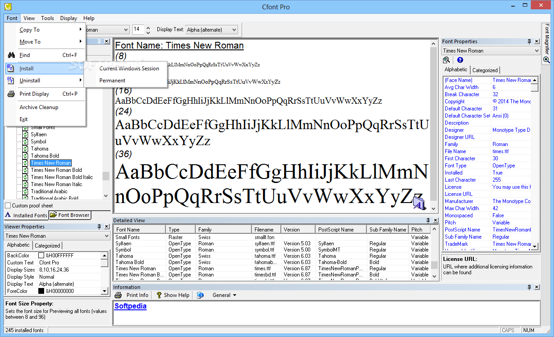The height and width of the screenshot is (337, 554).
Task: Click the Install icon in the Font menu
Action: 11,69
